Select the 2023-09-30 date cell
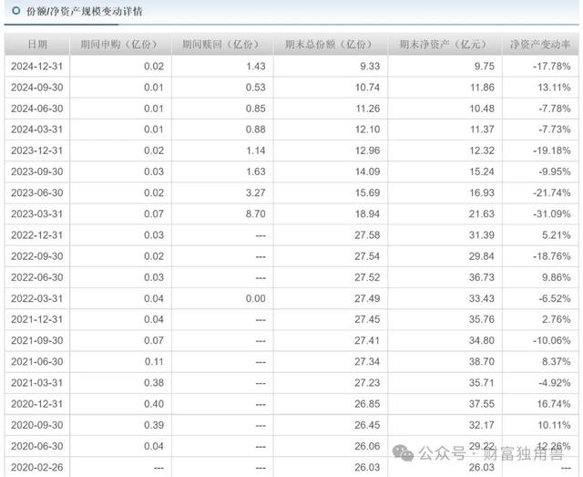The width and height of the screenshot is (583, 477). coord(36,171)
